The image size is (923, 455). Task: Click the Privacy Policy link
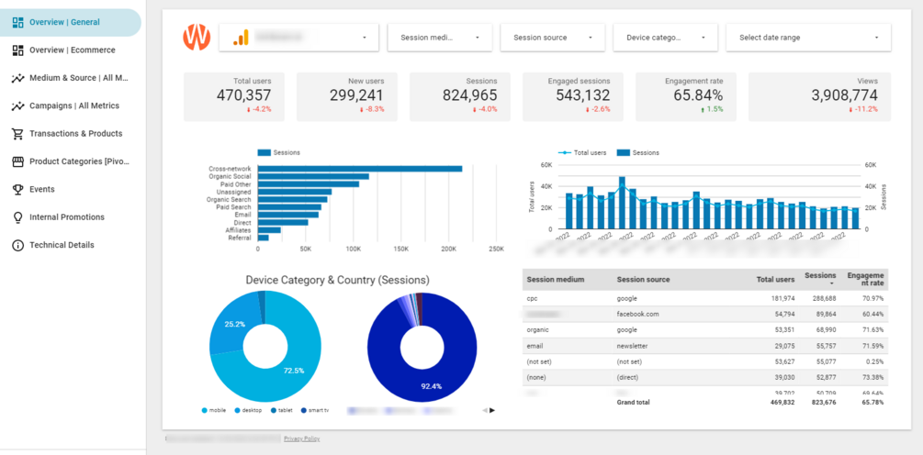301,438
